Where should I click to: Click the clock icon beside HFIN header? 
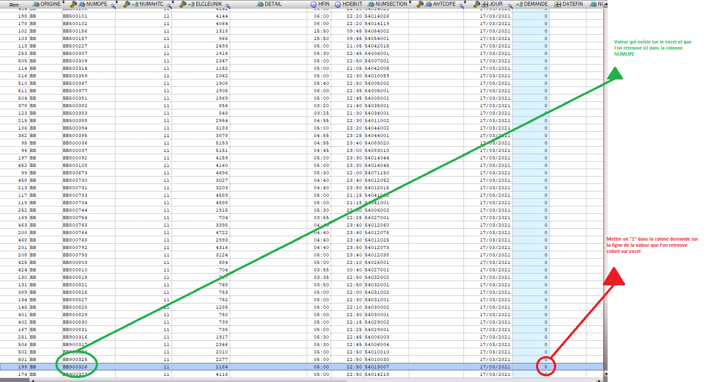coord(313,4)
